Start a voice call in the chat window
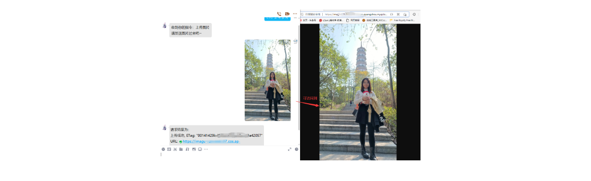This screenshot has width=591, height=181. click(x=279, y=14)
